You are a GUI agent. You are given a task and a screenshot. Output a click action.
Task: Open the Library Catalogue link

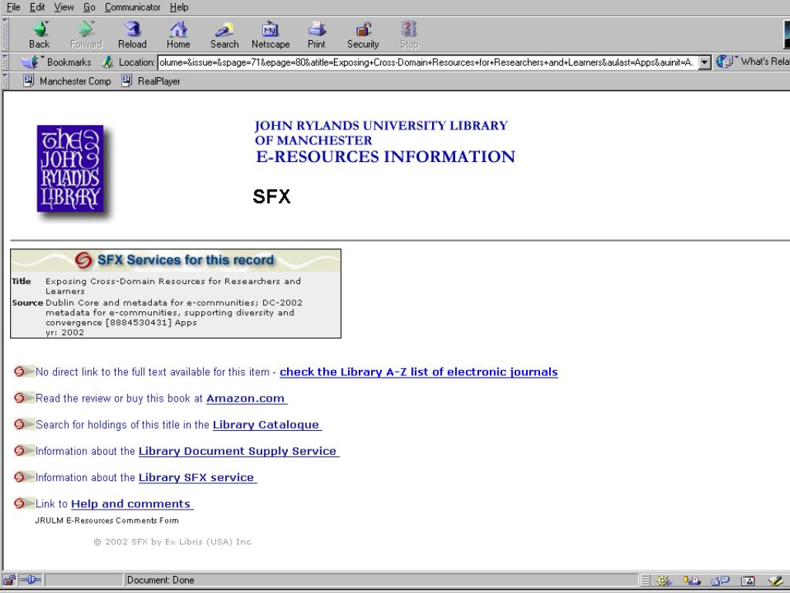click(x=267, y=425)
